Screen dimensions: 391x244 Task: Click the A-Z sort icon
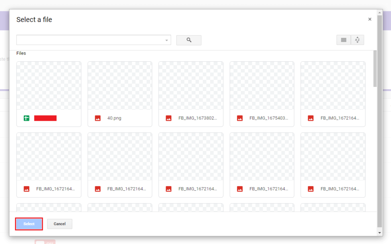(357, 40)
